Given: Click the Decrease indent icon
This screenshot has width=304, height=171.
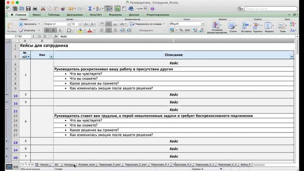Looking at the screenshot, I should (x=123, y=30).
